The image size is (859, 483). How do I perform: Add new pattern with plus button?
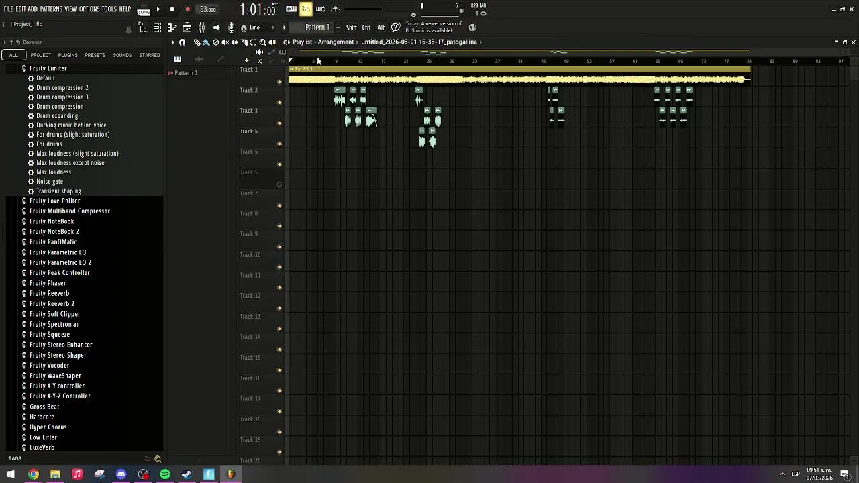[x=338, y=28]
